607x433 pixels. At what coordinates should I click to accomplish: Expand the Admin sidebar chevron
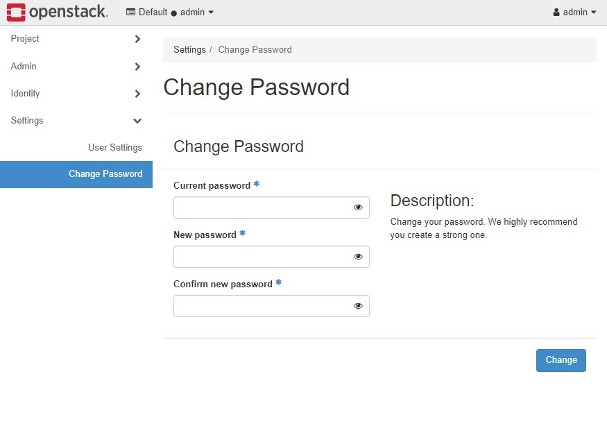(x=137, y=67)
